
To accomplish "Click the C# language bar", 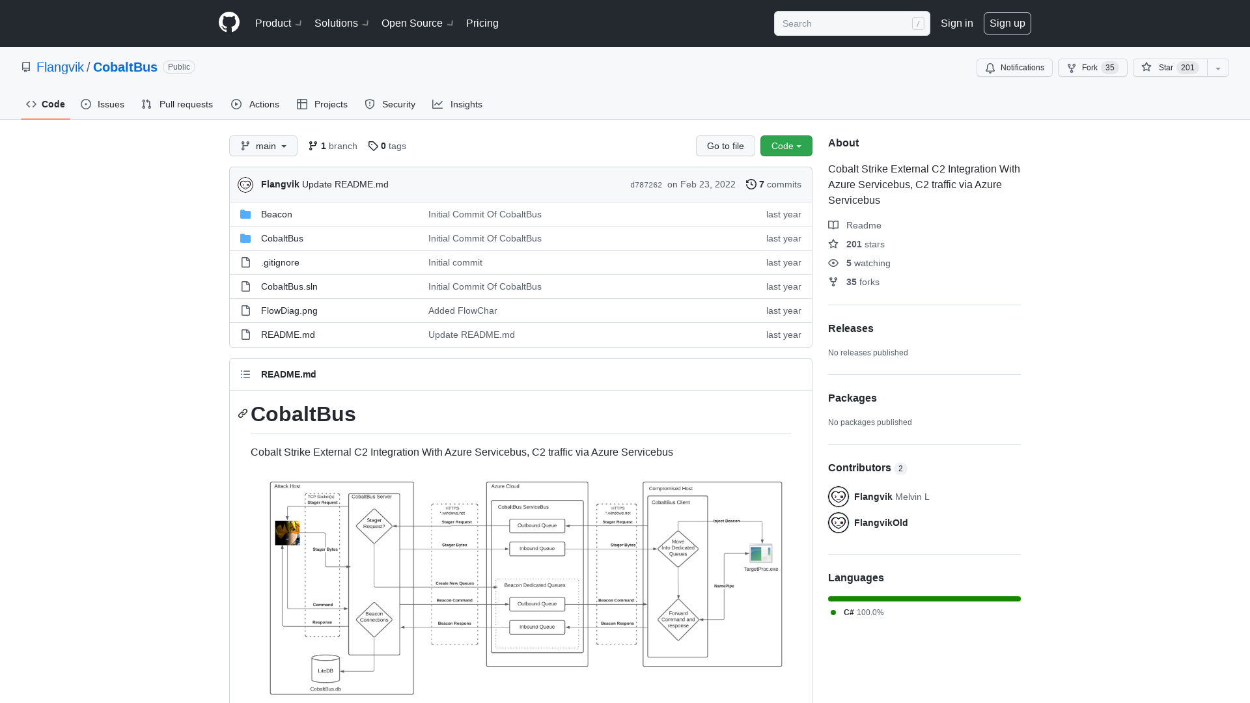I will [x=924, y=599].
